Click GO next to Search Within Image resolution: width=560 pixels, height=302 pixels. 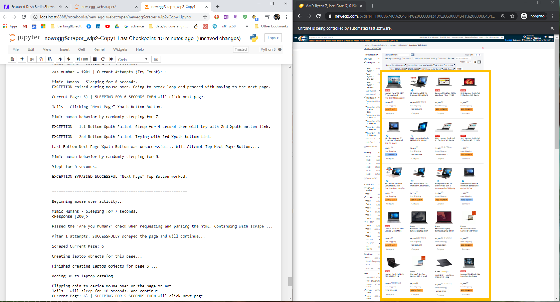click(x=412, y=55)
